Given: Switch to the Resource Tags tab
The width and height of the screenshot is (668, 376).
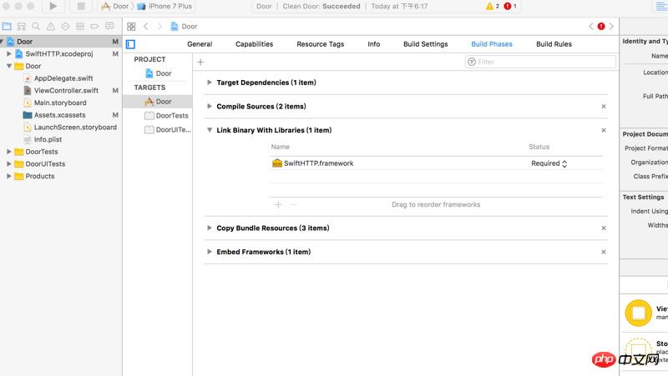Looking at the screenshot, I should coord(321,44).
